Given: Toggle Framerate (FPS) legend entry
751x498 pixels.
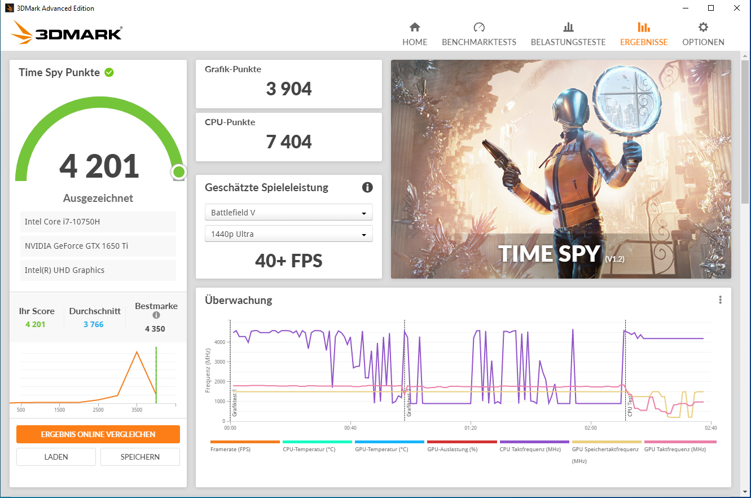Looking at the screenshot, I should point(245,446).
